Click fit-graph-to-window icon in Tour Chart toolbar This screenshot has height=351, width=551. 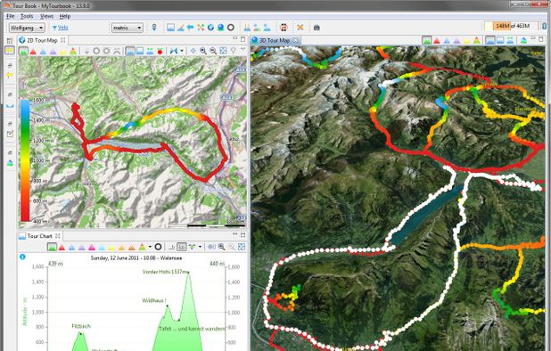pyautogui.click(x=242, y=247)
